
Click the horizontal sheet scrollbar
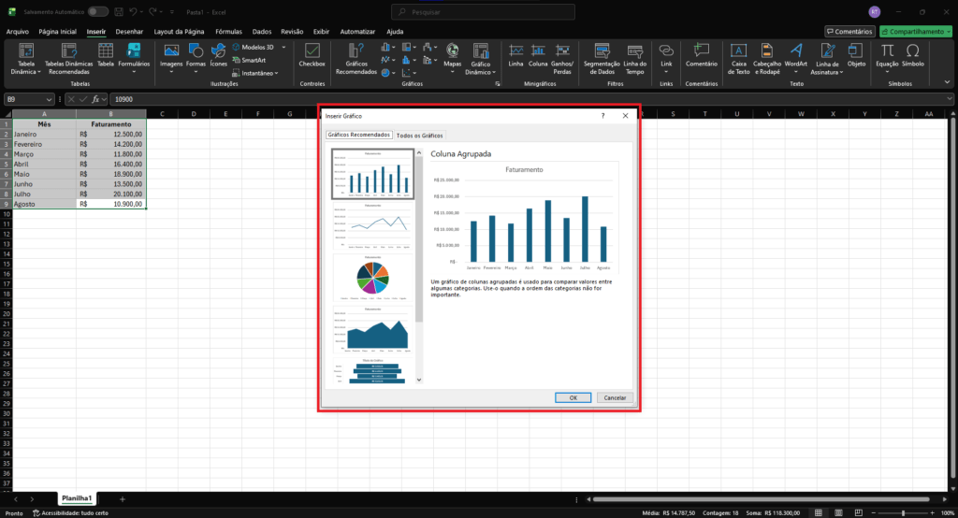point(761,499)
